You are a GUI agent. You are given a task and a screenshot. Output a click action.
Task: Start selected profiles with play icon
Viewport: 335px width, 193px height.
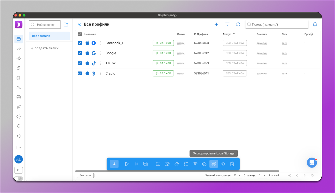click(127, 164)
